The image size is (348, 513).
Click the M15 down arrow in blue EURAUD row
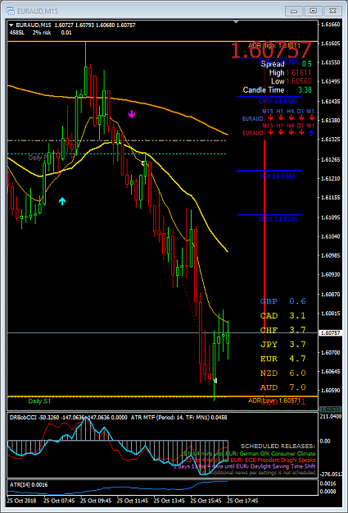click(x=271, y=117)
